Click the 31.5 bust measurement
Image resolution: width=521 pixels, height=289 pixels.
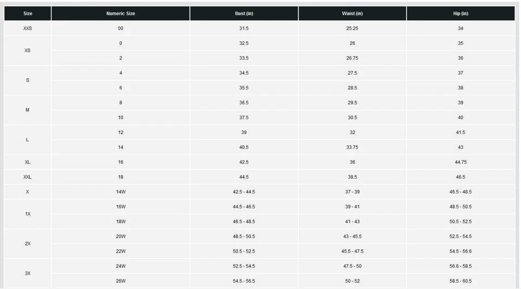244,28
